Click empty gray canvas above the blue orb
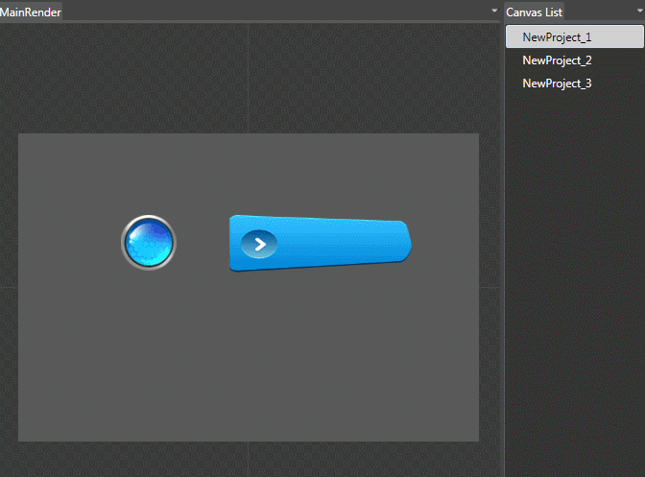Screen dimensions: 645x477 [149, 173]
